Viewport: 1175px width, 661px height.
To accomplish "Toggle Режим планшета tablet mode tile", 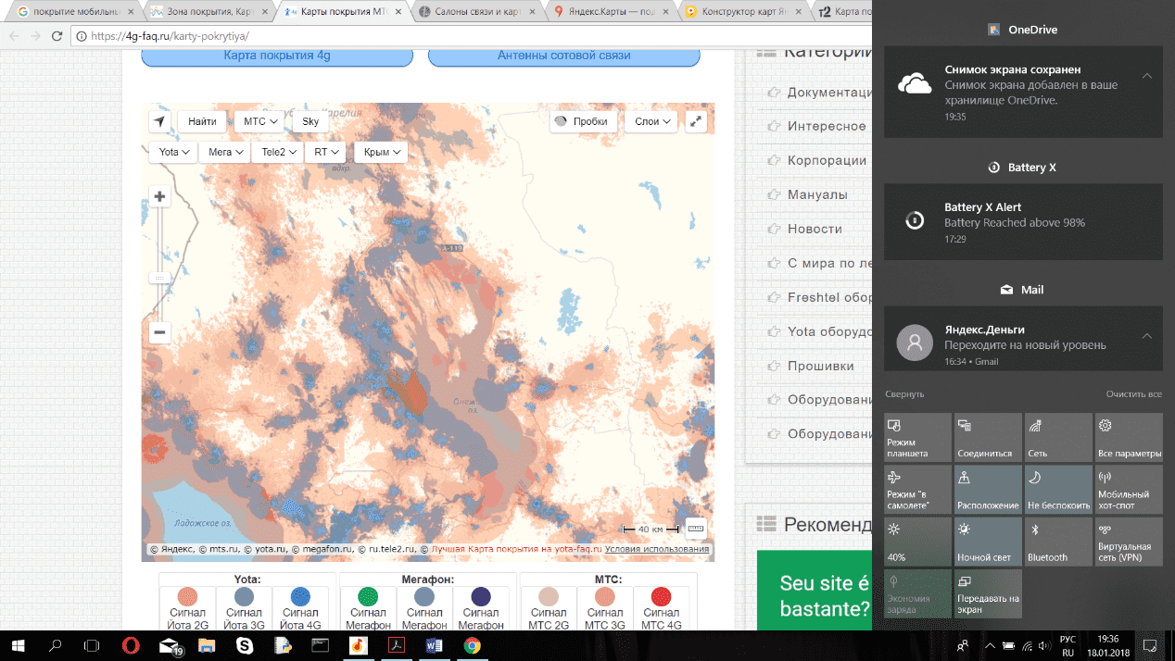I will [917, 437].
